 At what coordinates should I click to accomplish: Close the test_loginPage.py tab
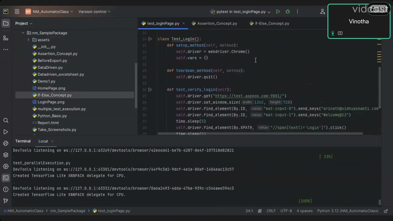[184, 23]
